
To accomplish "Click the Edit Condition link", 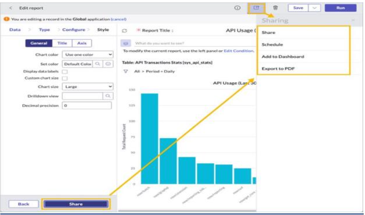I will [x=239, y=51].
